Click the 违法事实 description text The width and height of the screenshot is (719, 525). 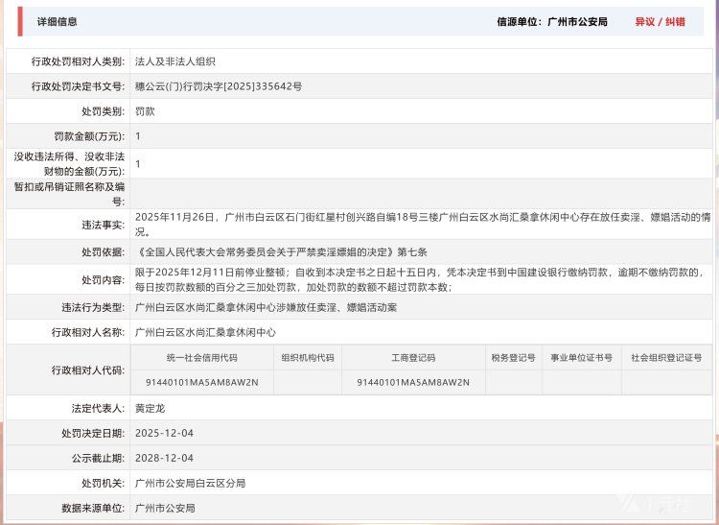point(422,225)
